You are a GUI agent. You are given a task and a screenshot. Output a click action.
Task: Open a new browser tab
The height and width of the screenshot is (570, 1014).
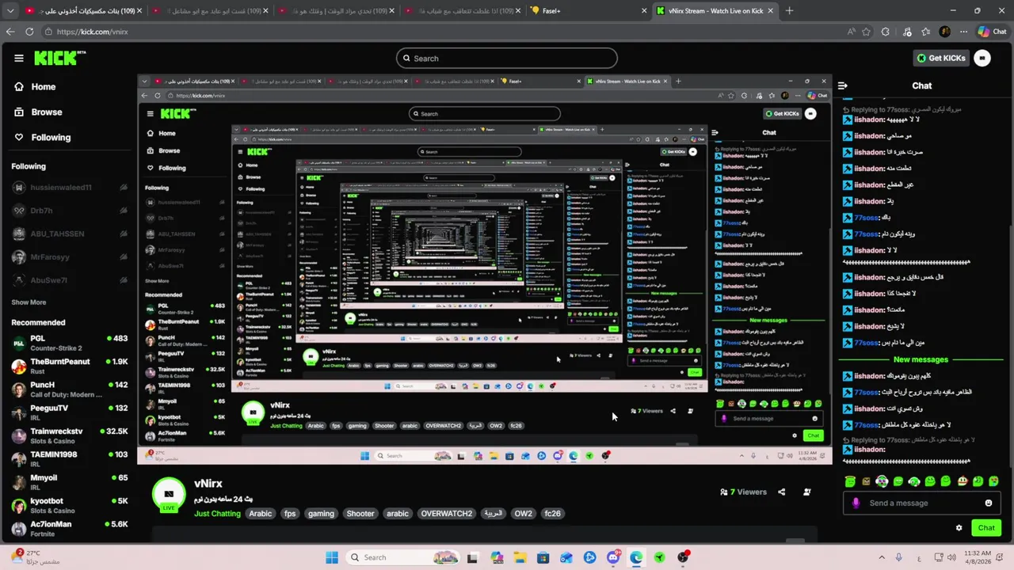[789, 11]
